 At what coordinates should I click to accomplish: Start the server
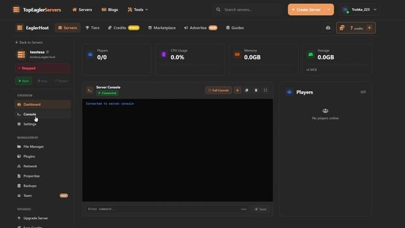[23, 81]
